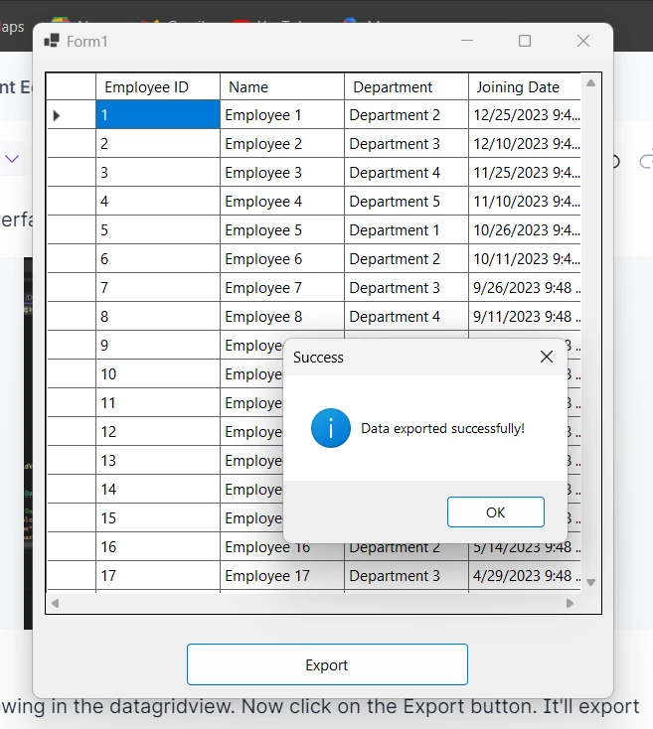Click the Joining Date column header
This screenshot has width=653, height=729.
[x=523, y=87]
